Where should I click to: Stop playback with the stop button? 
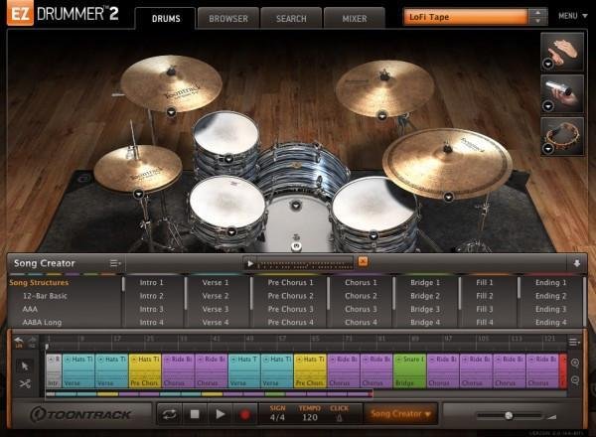pyautogui.click(x=196, y=413)
